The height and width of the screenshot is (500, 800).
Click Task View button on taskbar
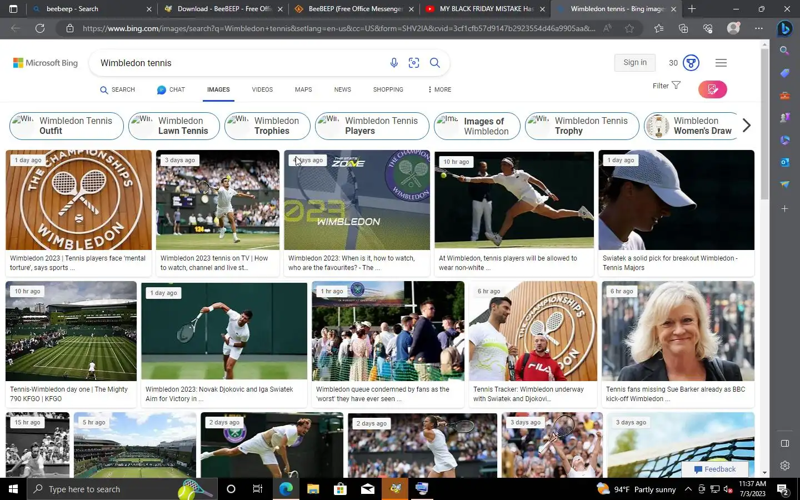click(x=258, y=489)
